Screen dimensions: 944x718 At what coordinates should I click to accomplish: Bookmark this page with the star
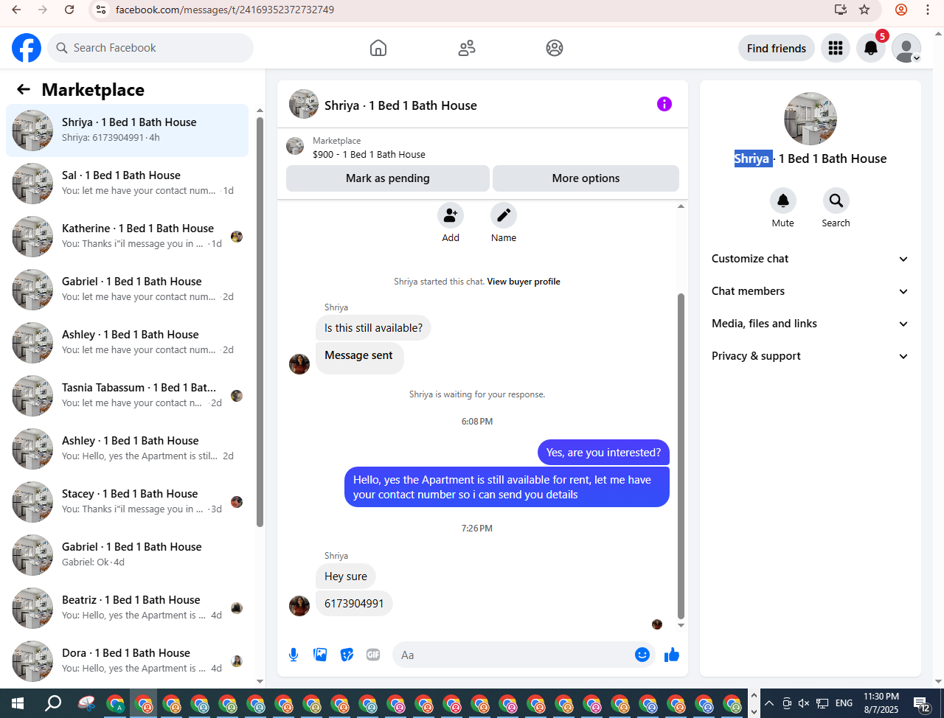(864, 10)
